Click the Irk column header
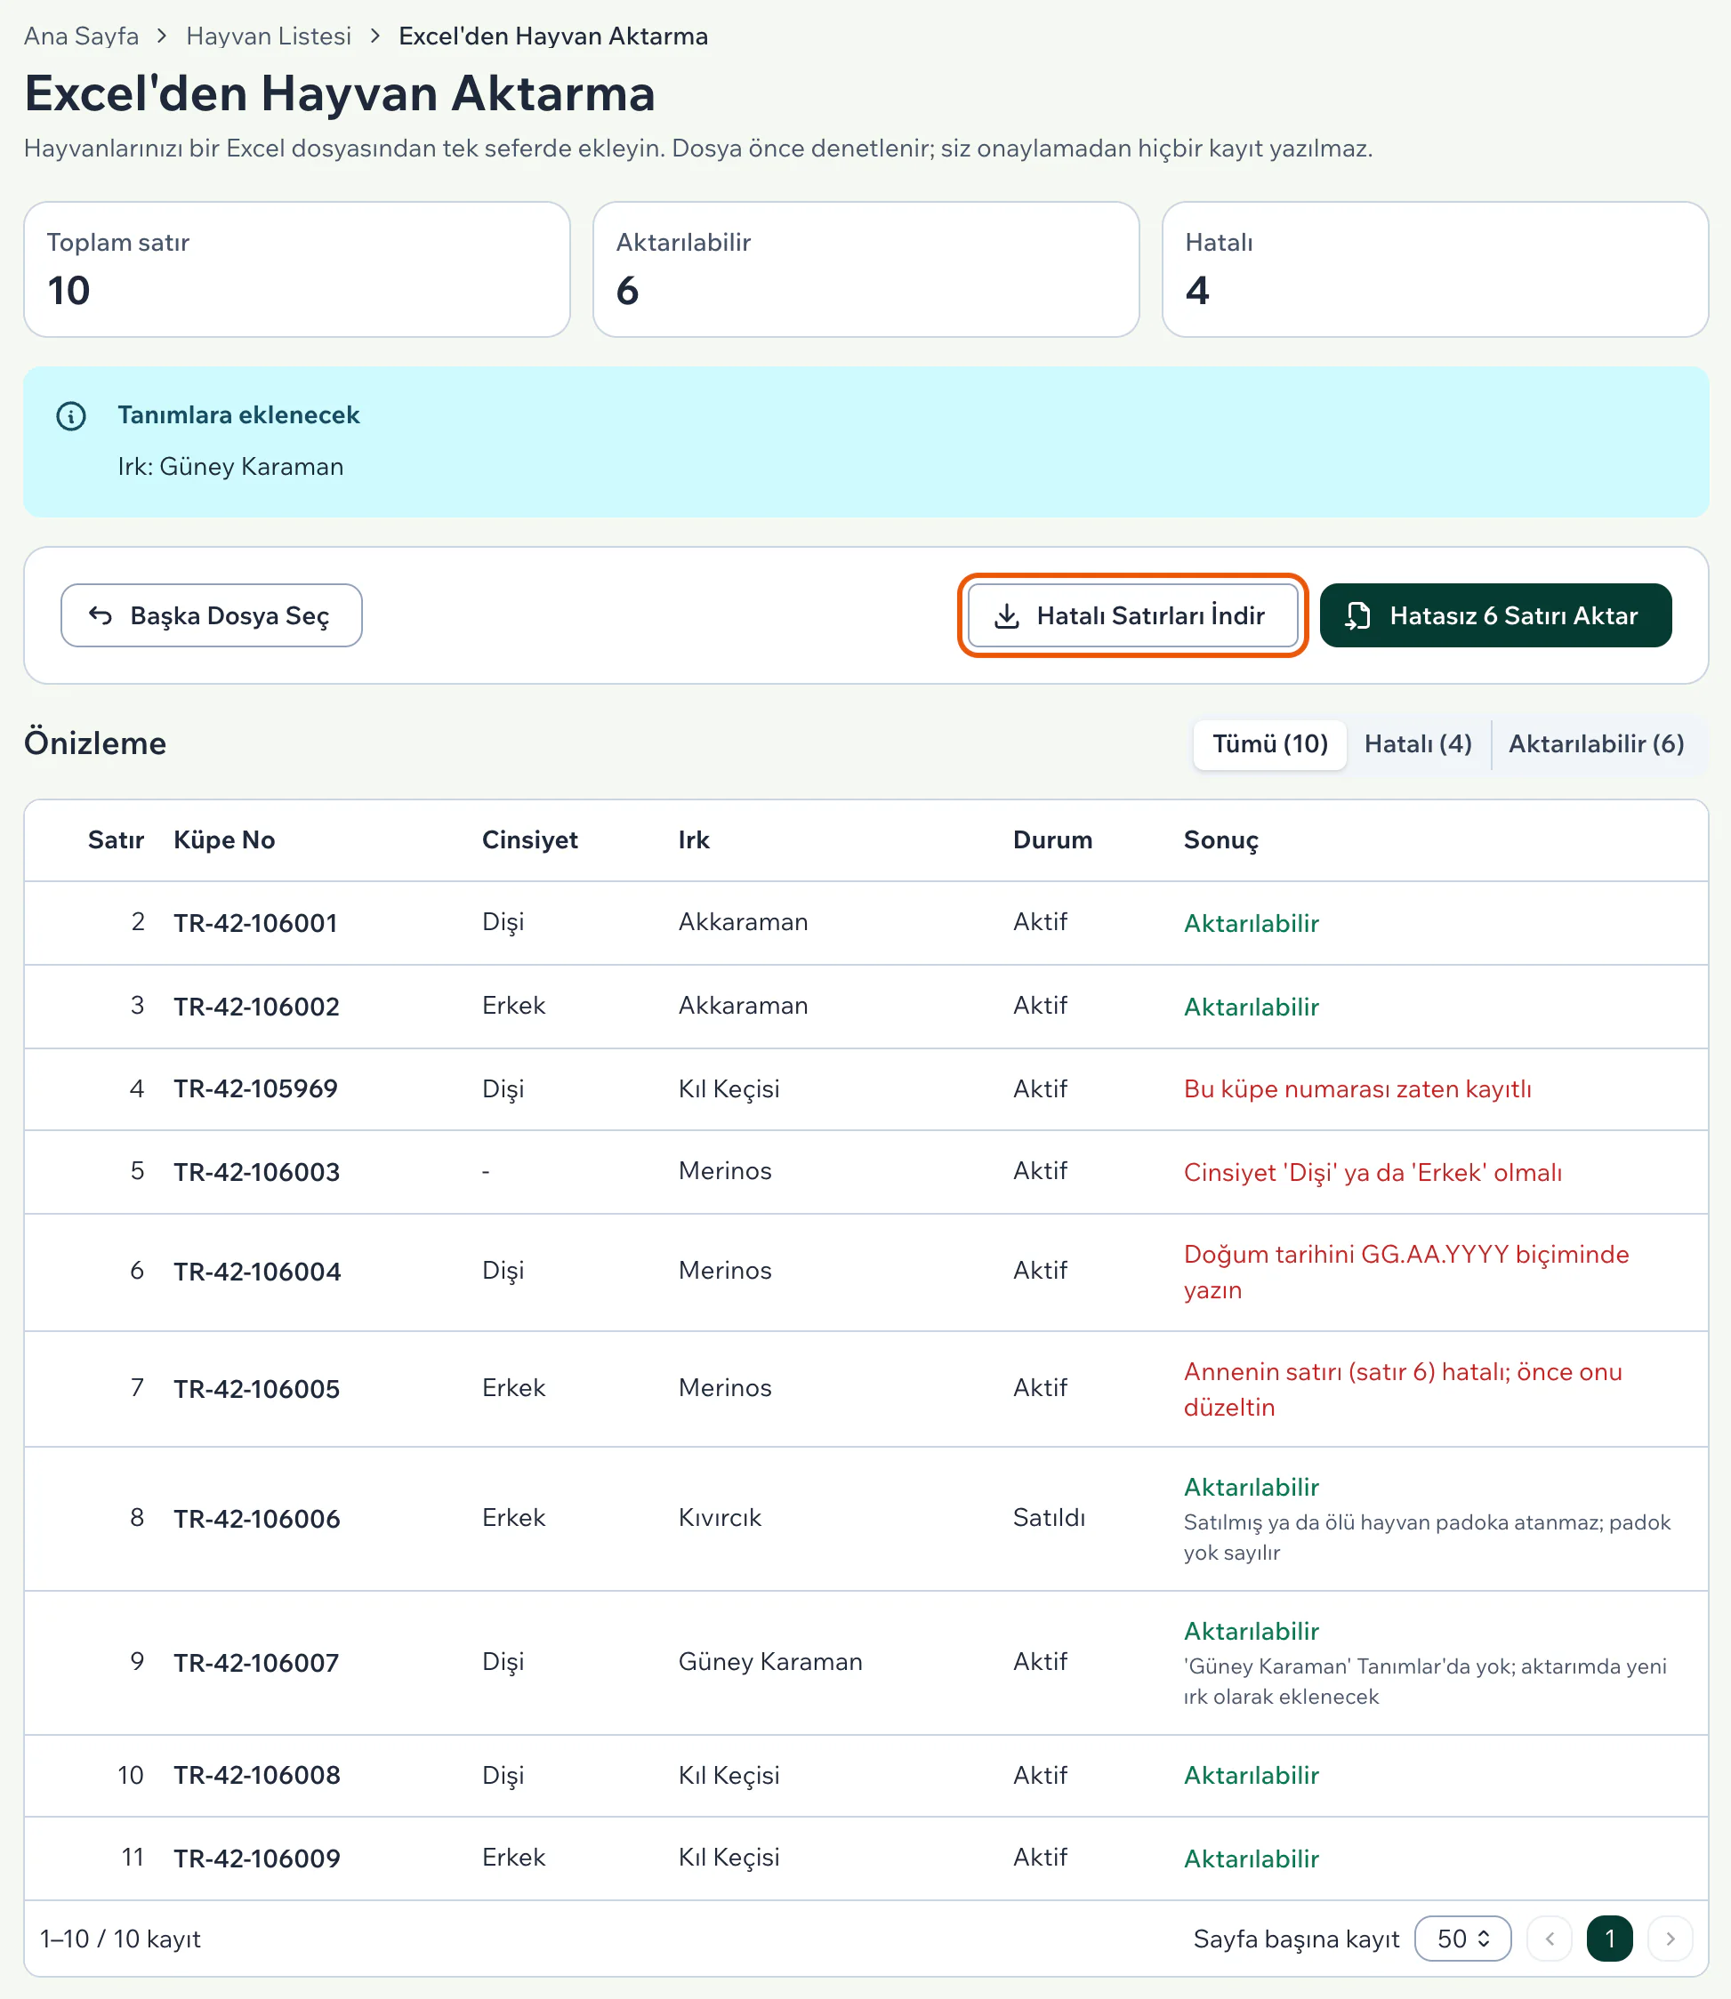The width and height of the screenshot is (1731, 1999). click(694, 840)
